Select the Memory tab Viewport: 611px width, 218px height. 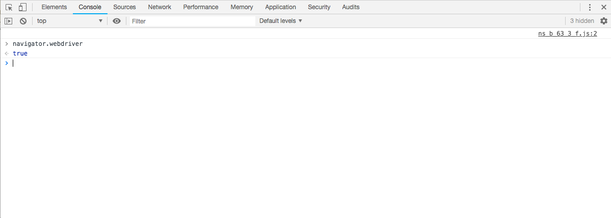(x=242, y=7)
